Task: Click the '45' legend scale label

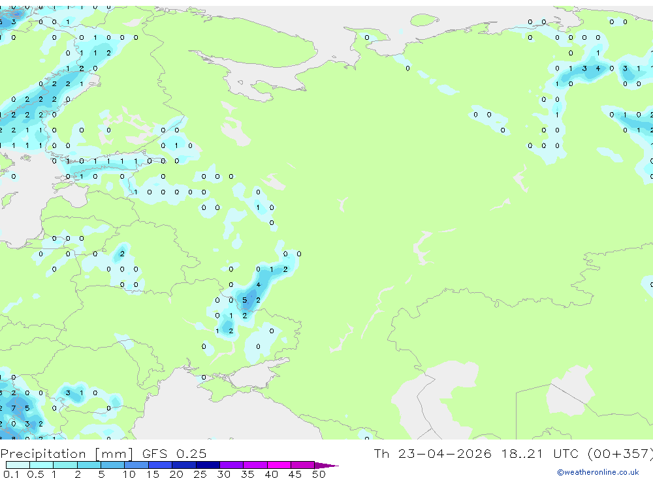Action: point(295,474)
